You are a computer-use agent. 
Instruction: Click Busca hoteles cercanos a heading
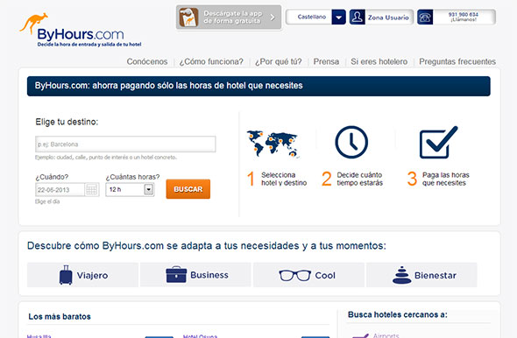pyautogui.click(x=398, y=314)
